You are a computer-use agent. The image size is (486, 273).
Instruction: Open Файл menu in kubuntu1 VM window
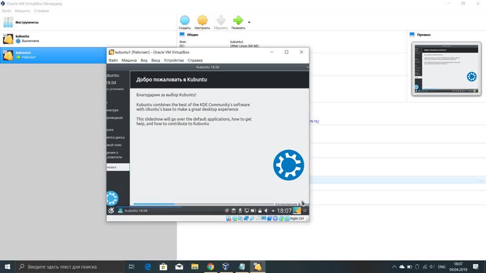click(x=113, y=60)
